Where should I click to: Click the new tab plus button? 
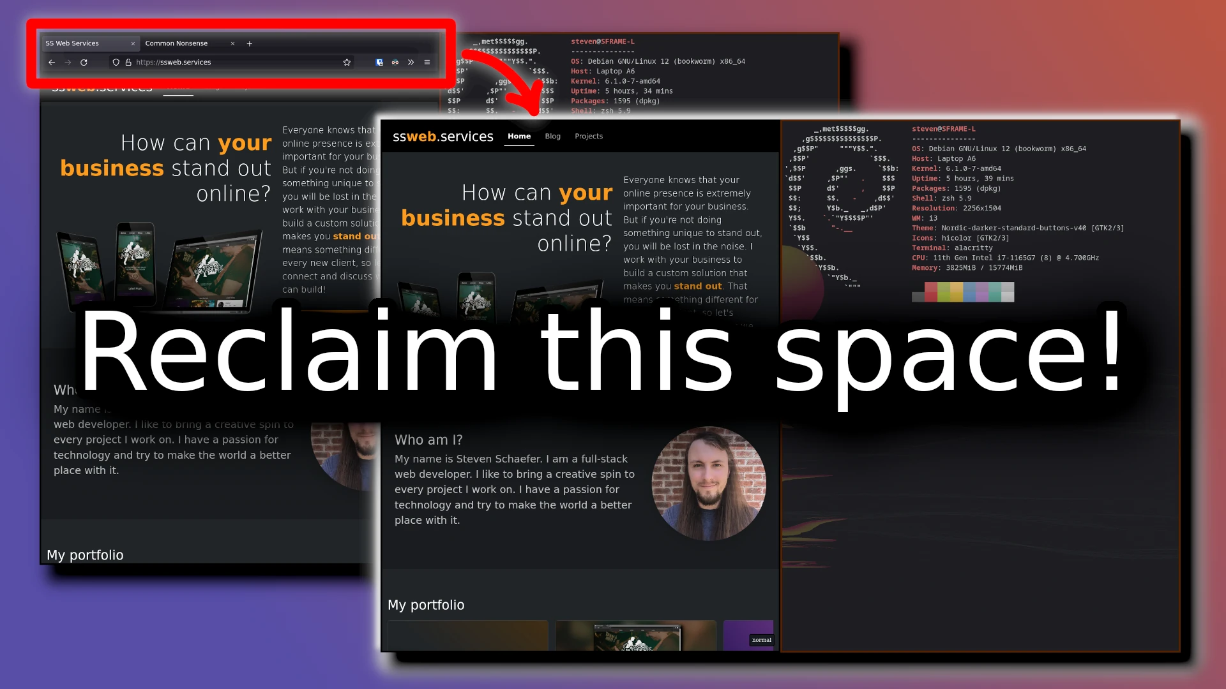click(250, 43)
